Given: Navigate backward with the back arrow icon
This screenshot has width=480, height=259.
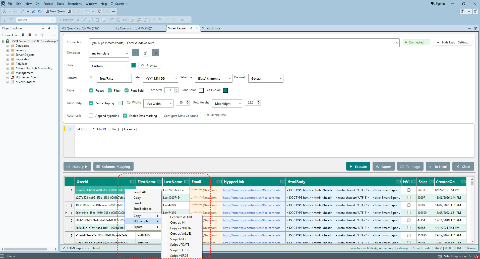Looking at the screenshot, I should [x=5, y=11].
